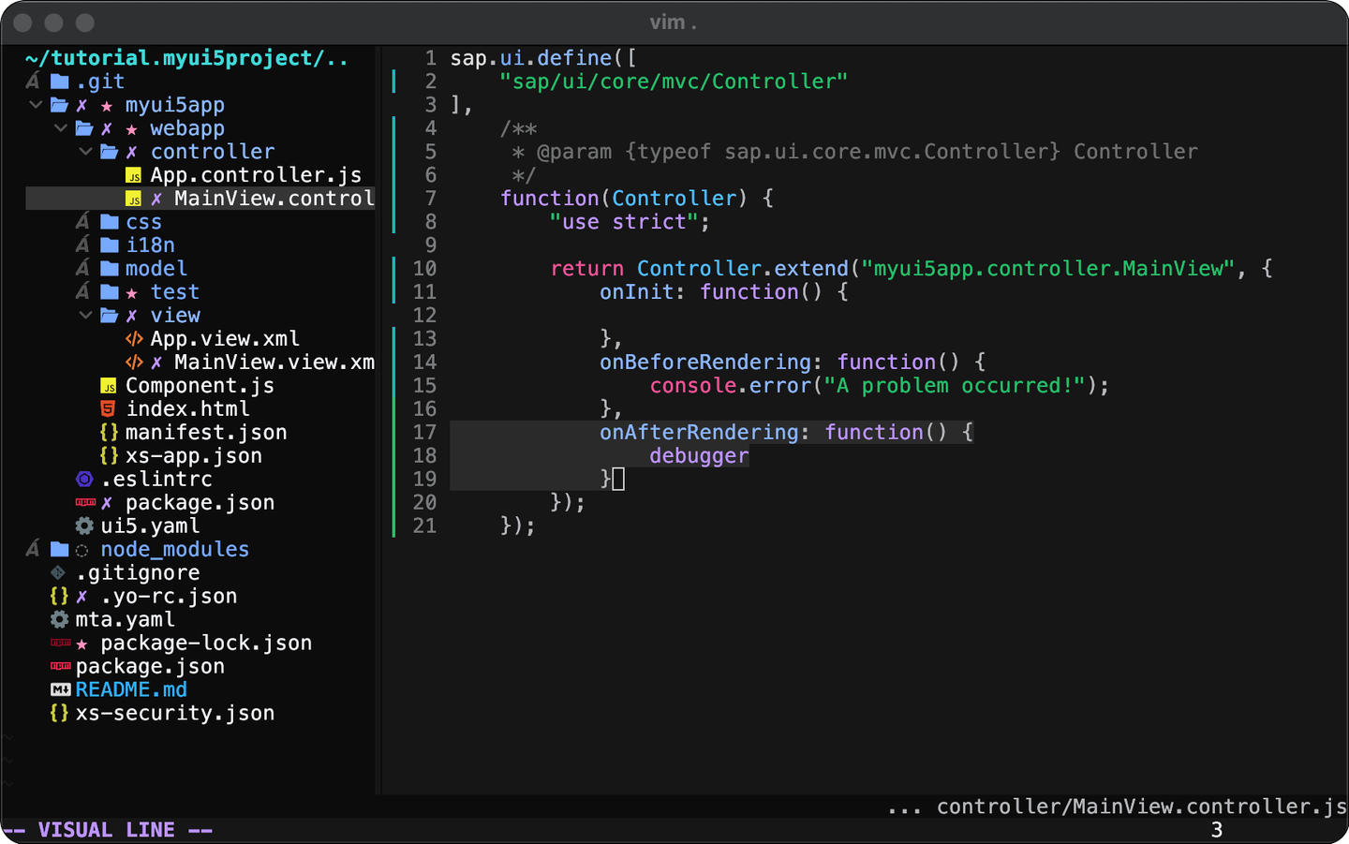Open xs-security.json in file tree
1349x844 pixels.
(x=175, y=714)
